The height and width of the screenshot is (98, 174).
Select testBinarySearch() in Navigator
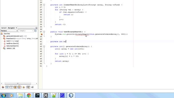tap(13, 44)
